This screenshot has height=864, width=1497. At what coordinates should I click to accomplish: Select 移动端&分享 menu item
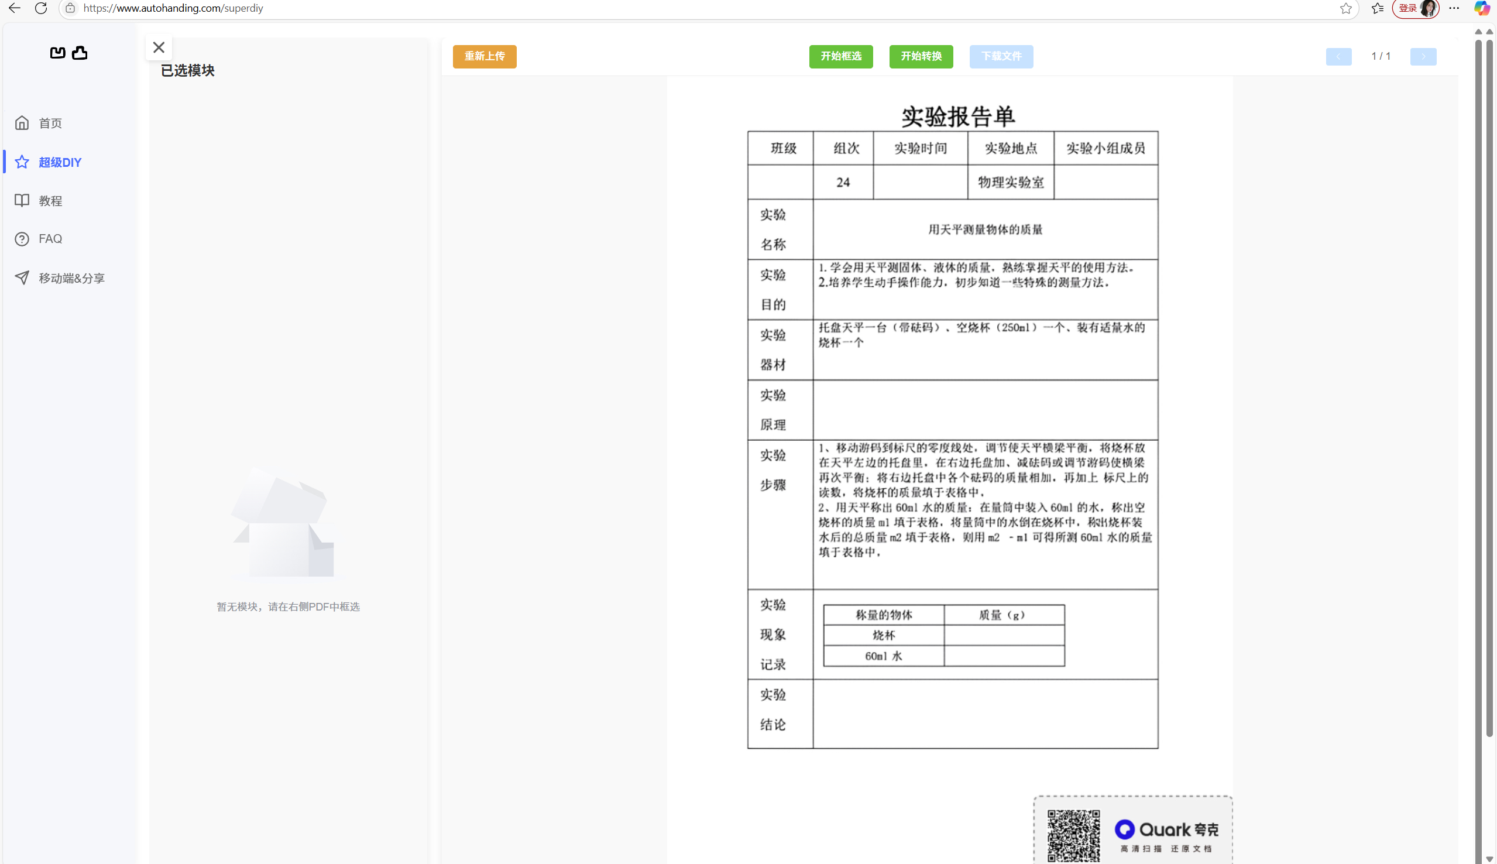pyautogui.click(x=72, y=277)
